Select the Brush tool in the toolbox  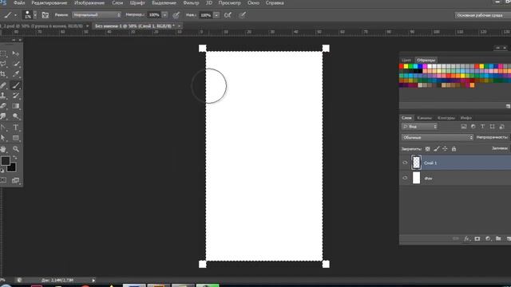[16, 85]
